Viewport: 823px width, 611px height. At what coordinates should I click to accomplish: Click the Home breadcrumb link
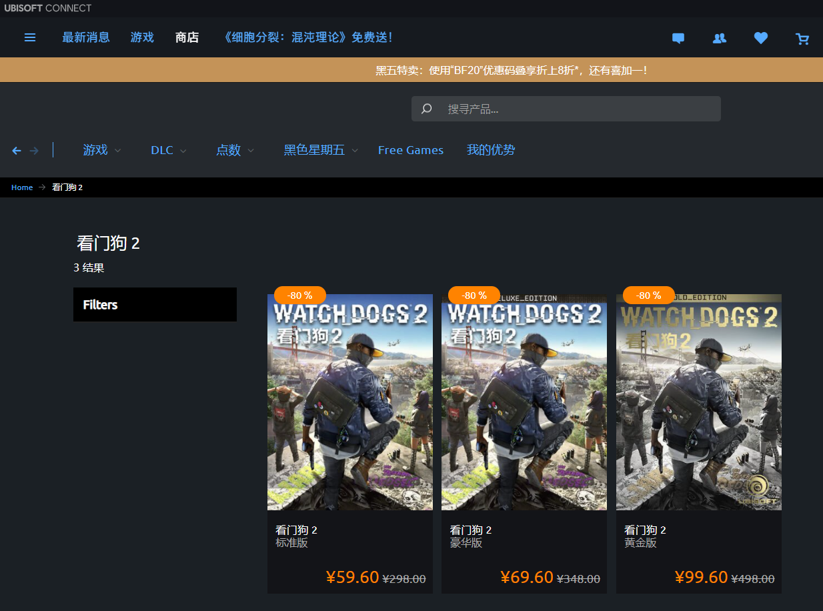click(x=22, y=187)
